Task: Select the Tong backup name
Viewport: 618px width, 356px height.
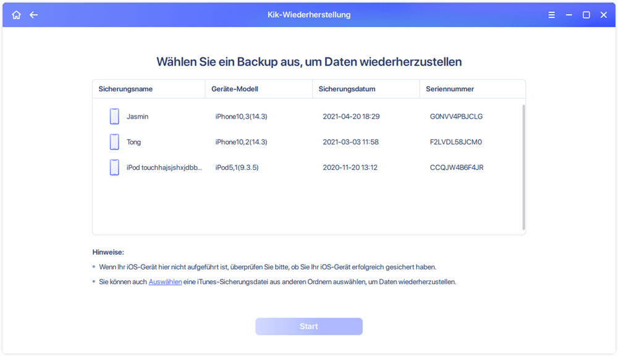Action: tap(133, 142)
